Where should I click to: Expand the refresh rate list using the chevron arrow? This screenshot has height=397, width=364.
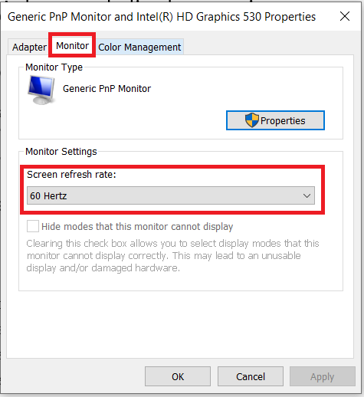click(307, 196)
